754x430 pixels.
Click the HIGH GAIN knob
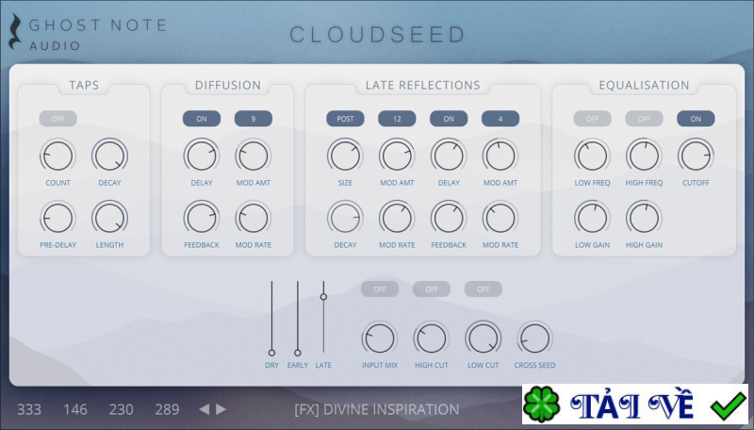[x=645, y=218]
